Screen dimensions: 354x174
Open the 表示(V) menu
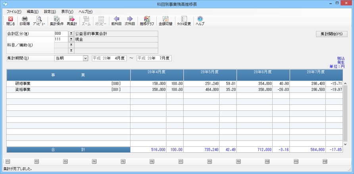(x=67, y=12)
